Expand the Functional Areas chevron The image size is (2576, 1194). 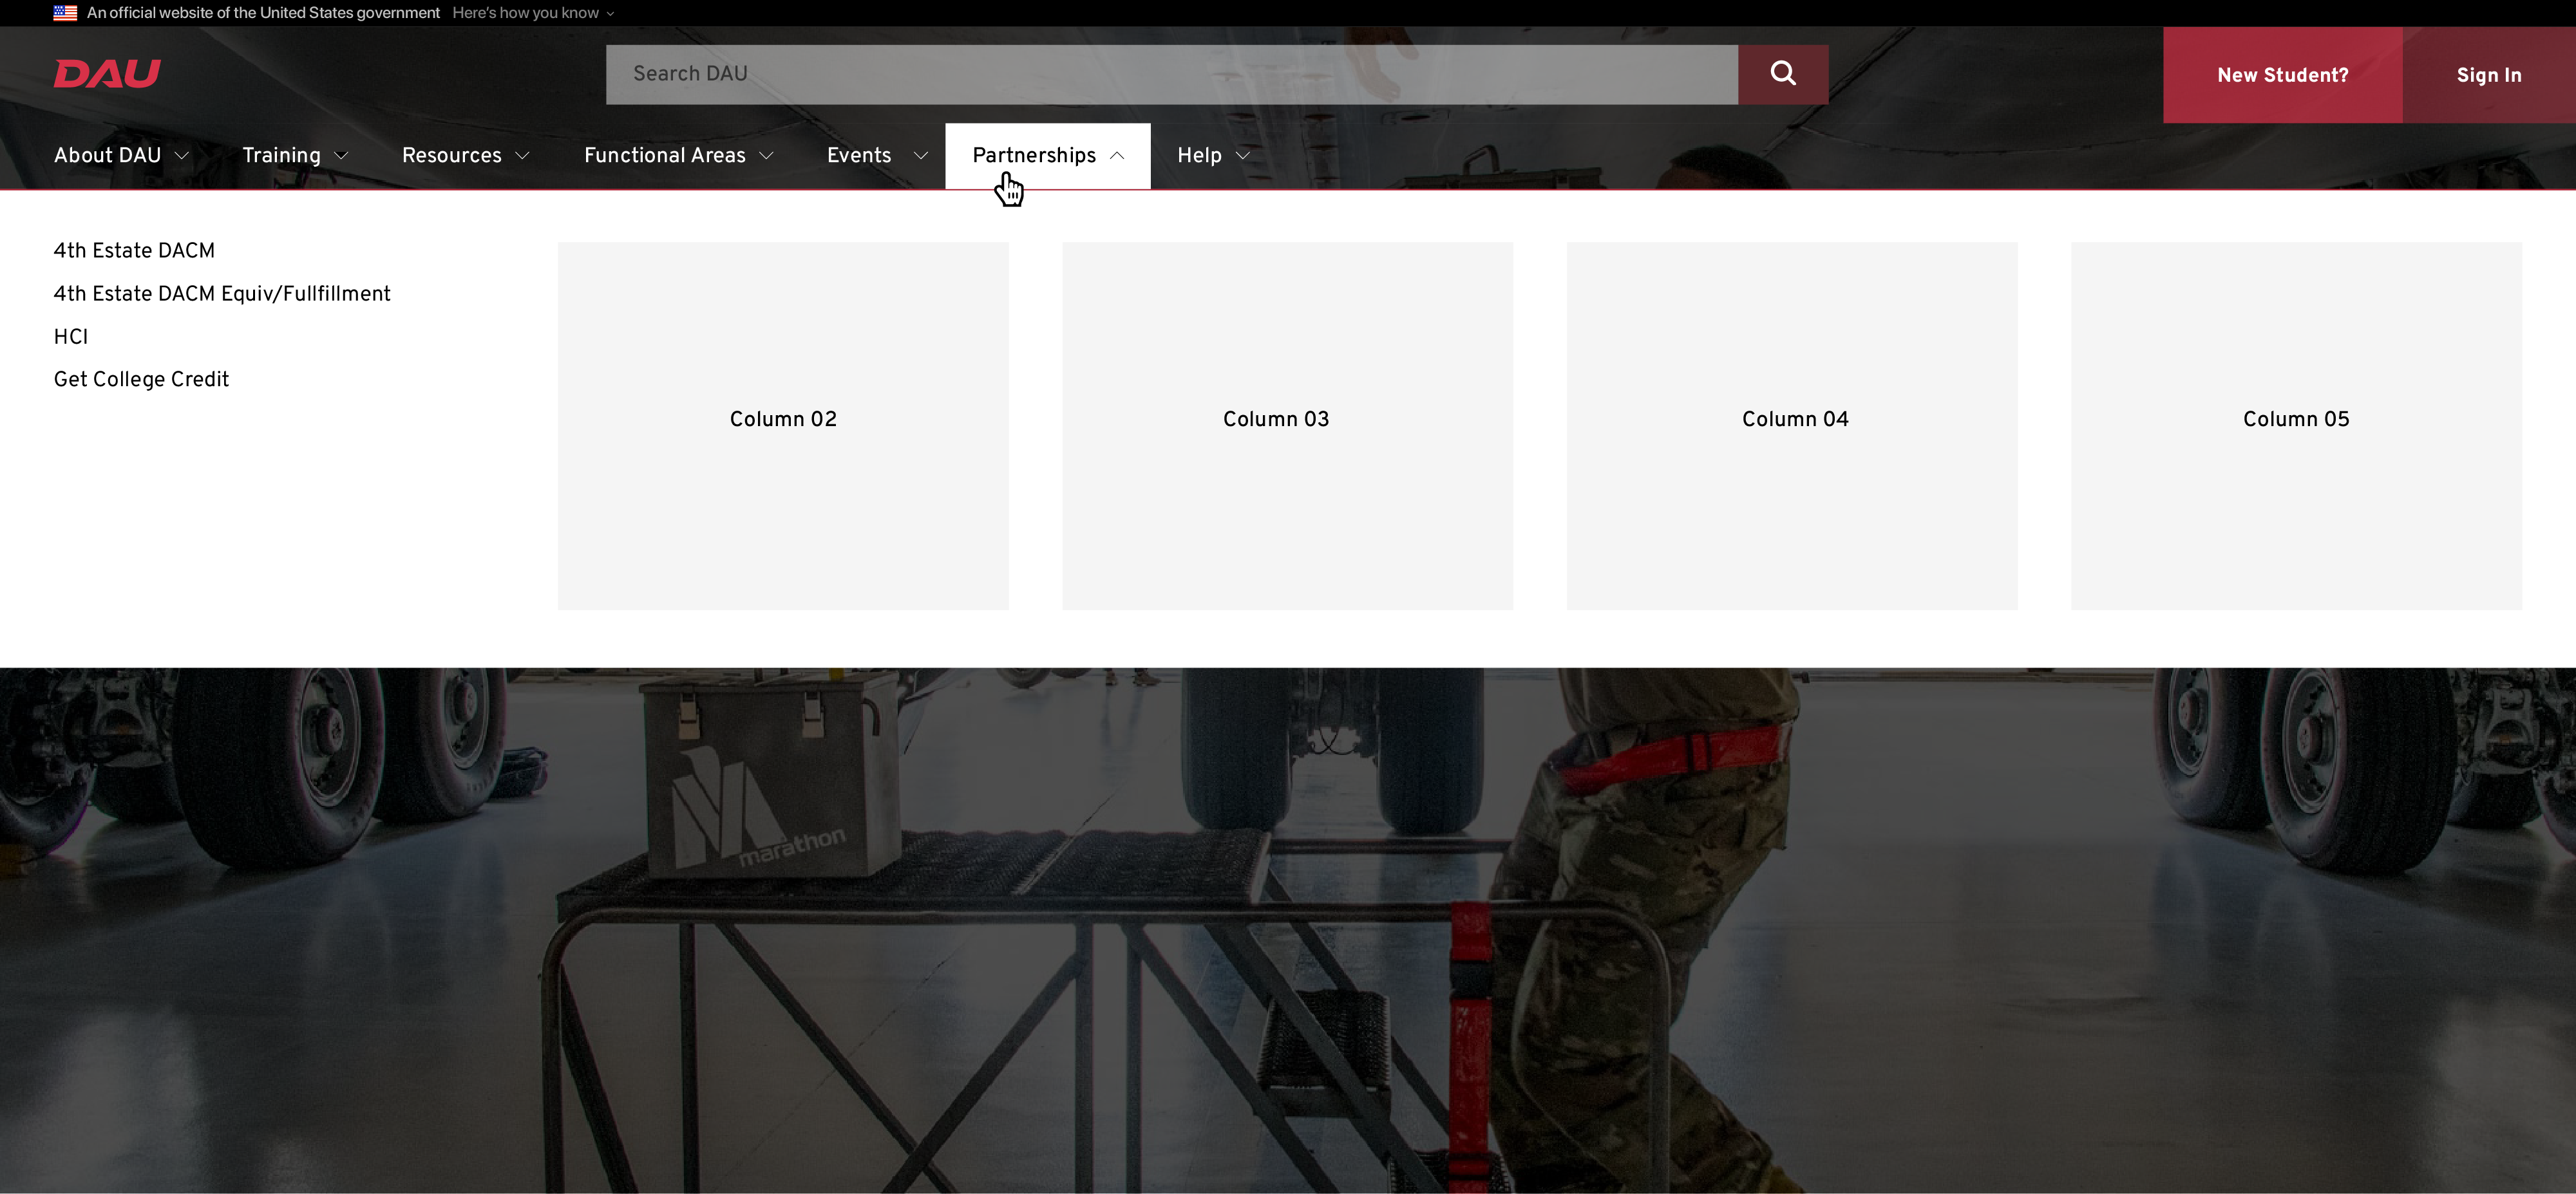767,156
